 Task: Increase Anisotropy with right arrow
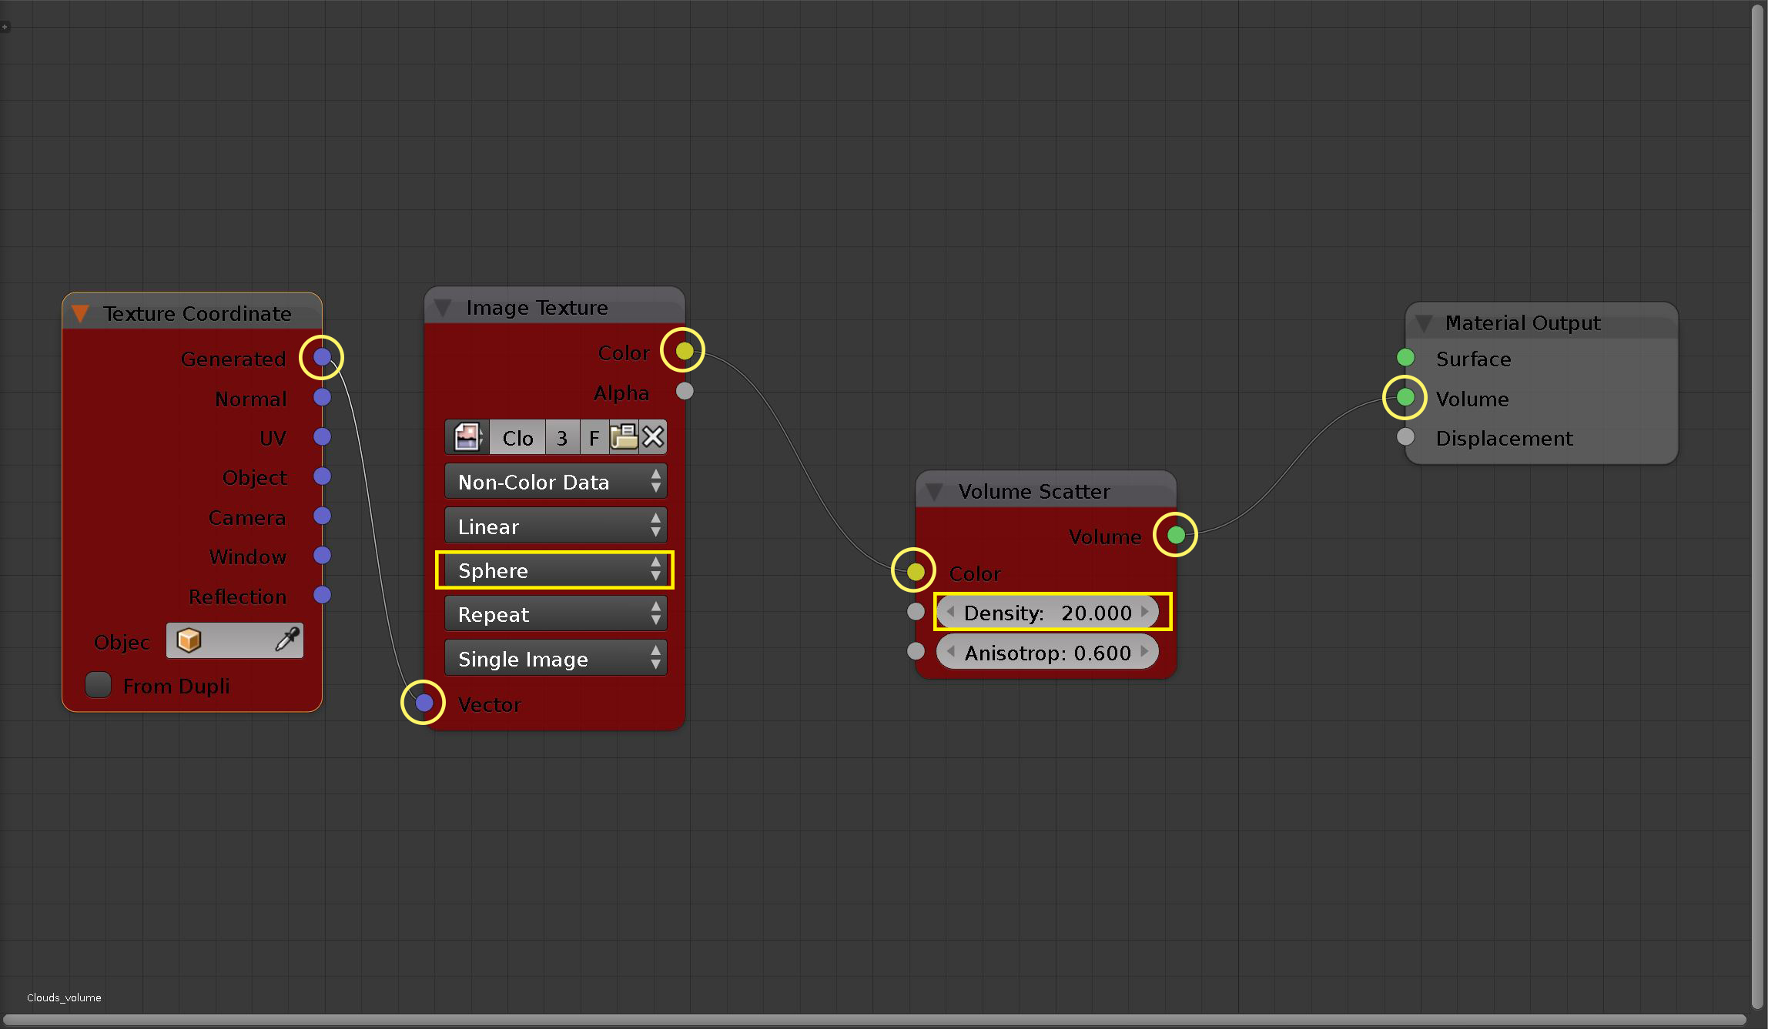click(x=1145, y=652)
